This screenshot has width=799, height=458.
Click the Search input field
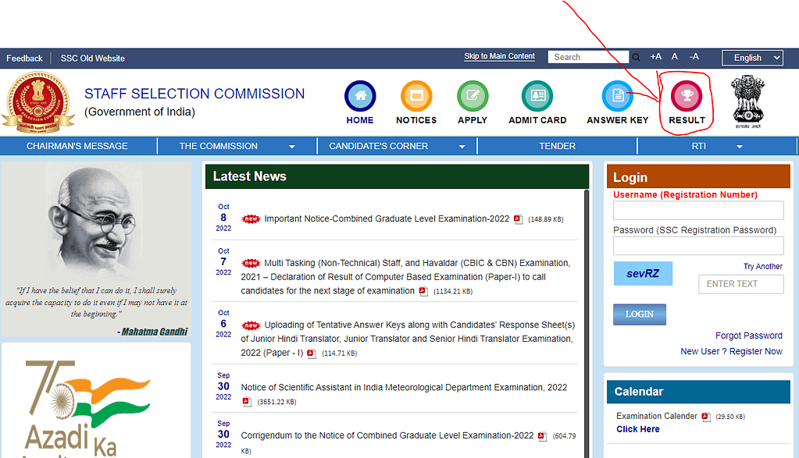point(589,57)
